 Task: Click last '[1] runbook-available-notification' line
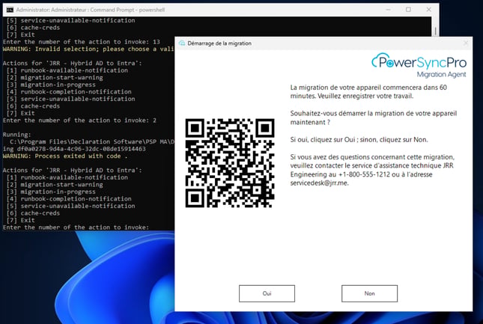pyautogui.click(x=67, y=177)
